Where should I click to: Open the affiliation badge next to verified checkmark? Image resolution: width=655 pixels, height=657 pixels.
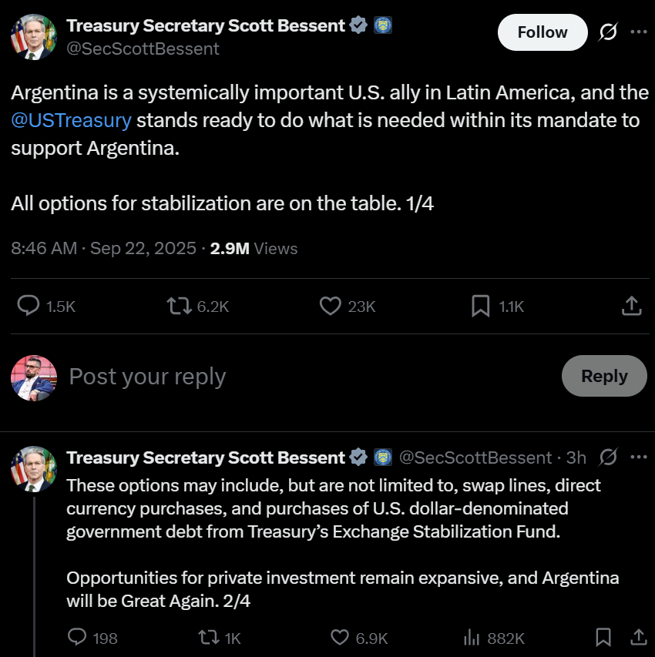tap(381, 25)
